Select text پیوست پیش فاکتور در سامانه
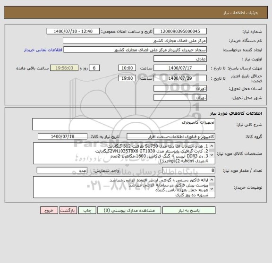 (168, 185)
